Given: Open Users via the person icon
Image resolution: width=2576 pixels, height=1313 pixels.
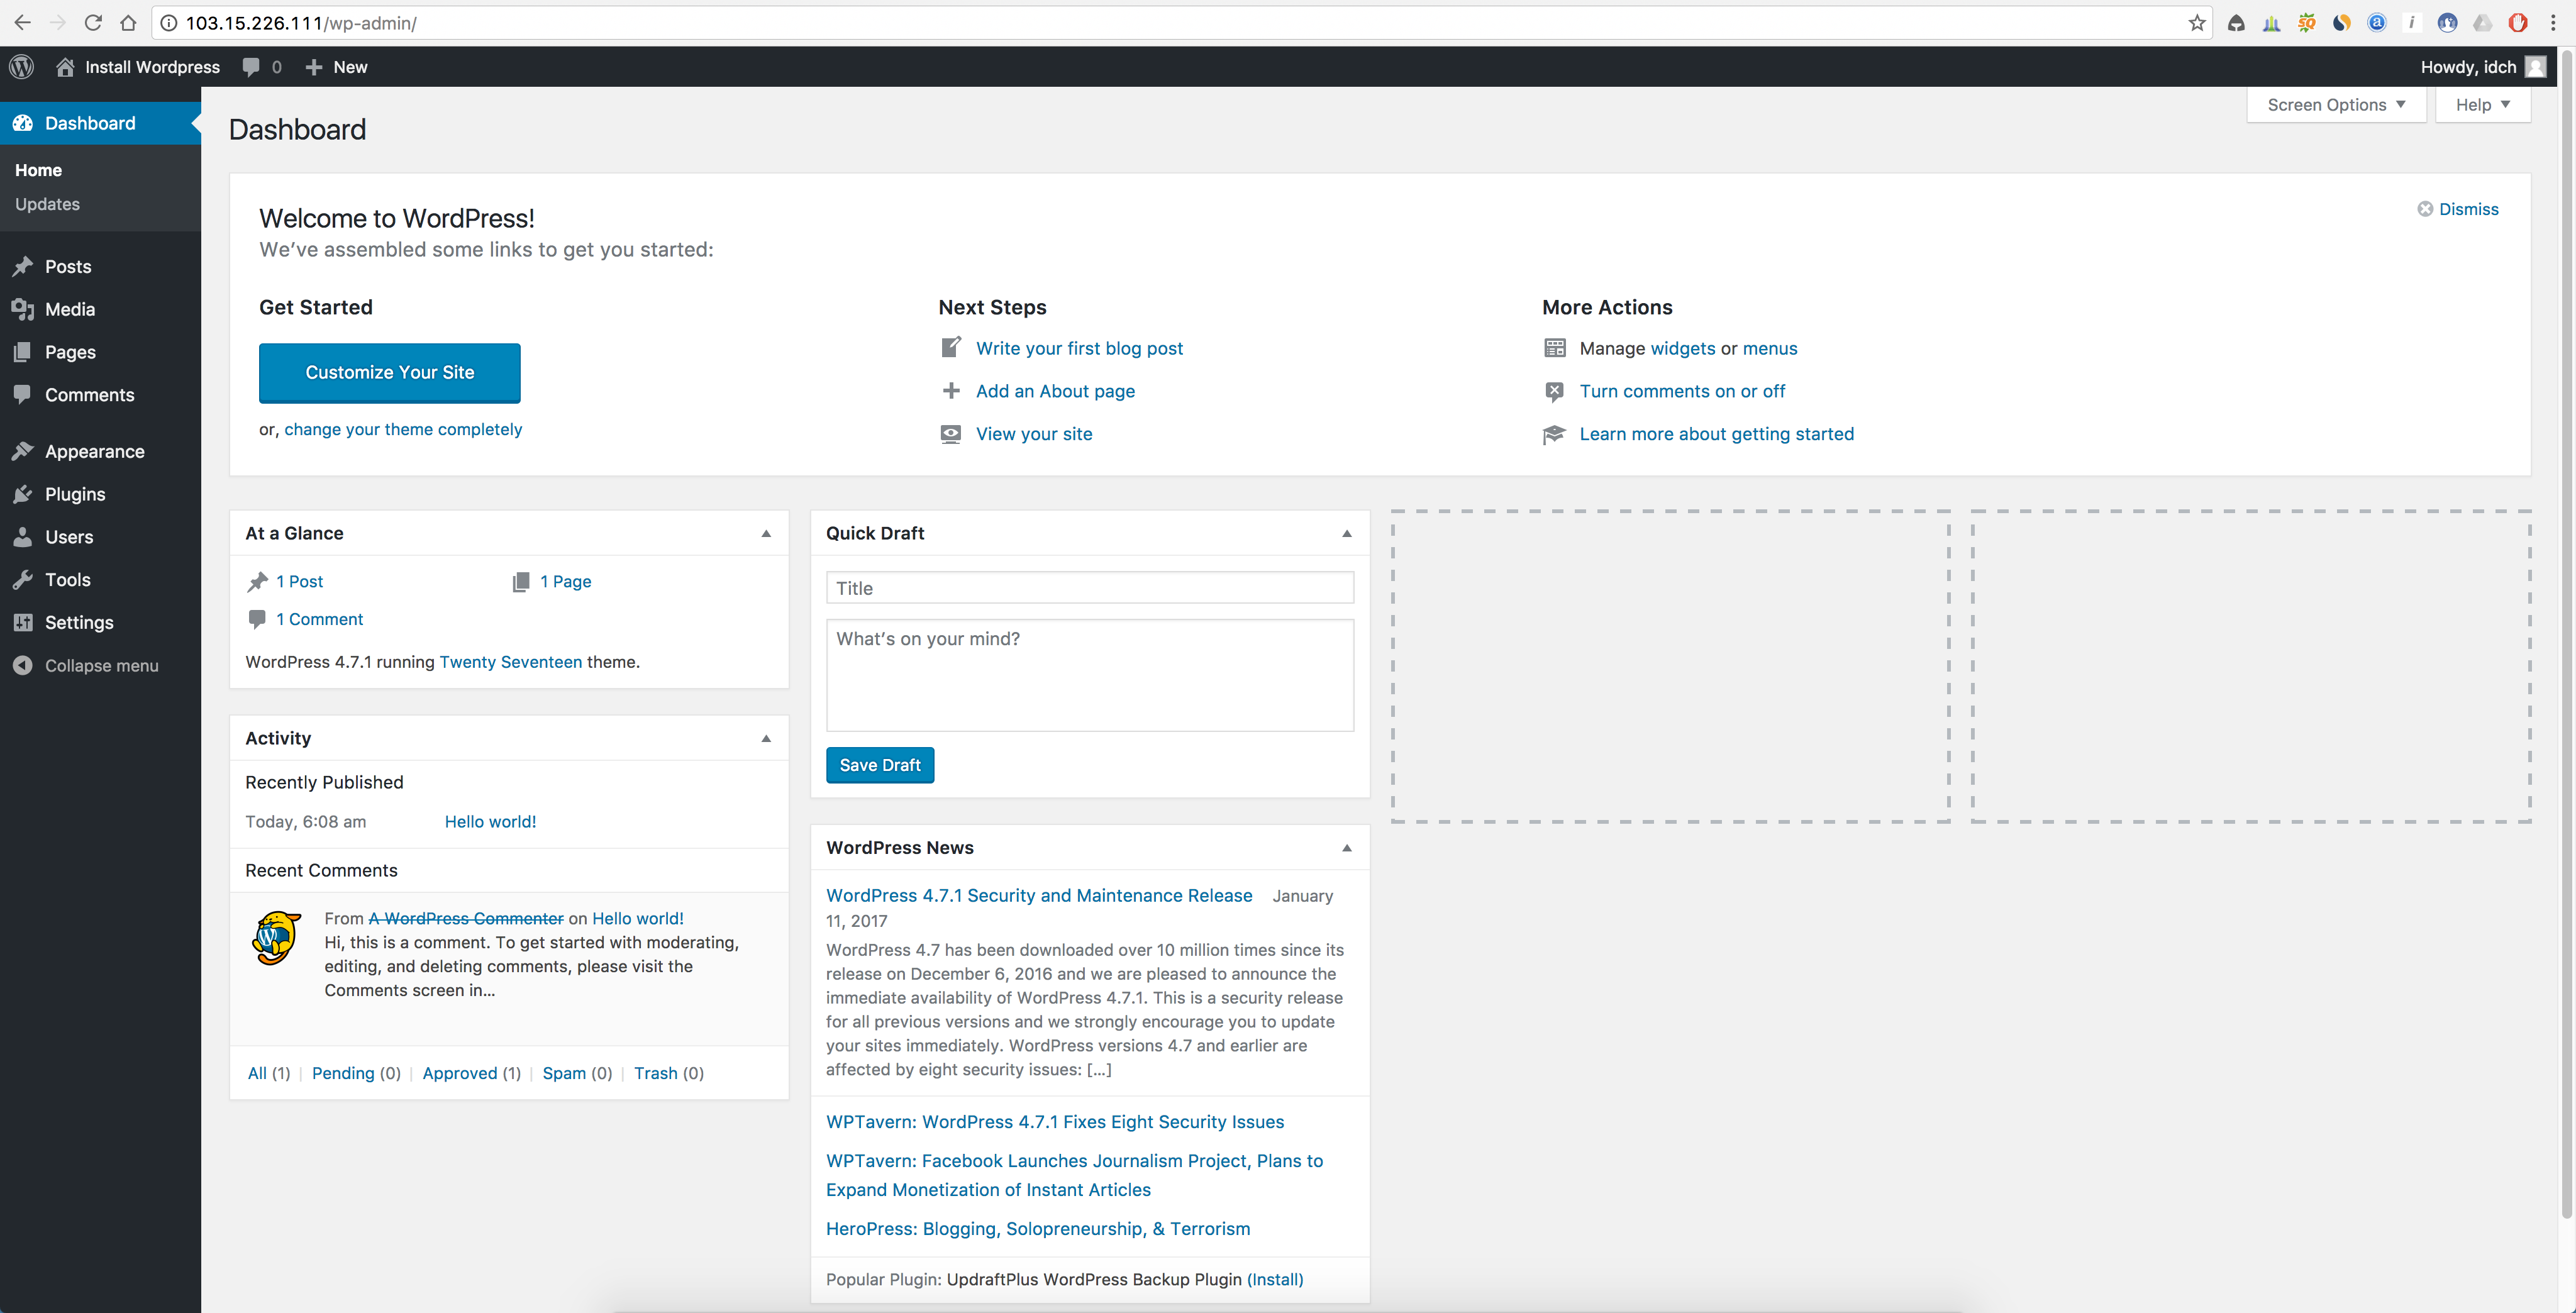Looking at the screenshot, I should pyautogui.click(x=23, y=536).
